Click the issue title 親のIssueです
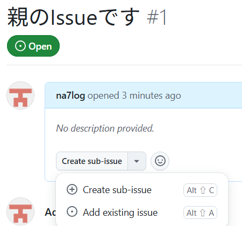Image resolution: width=242 pixels, height=226 pixels. tap(73, 17)
